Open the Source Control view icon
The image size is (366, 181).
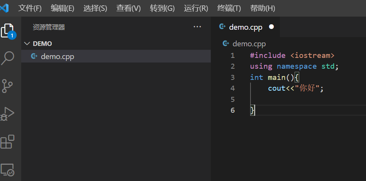[7, 86]
